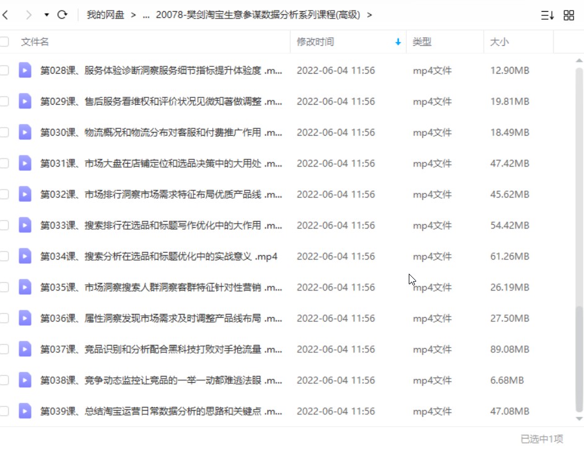Click the forward navigation arrow
Viewport: 584px width, 449px height.
tap(28, 15)
